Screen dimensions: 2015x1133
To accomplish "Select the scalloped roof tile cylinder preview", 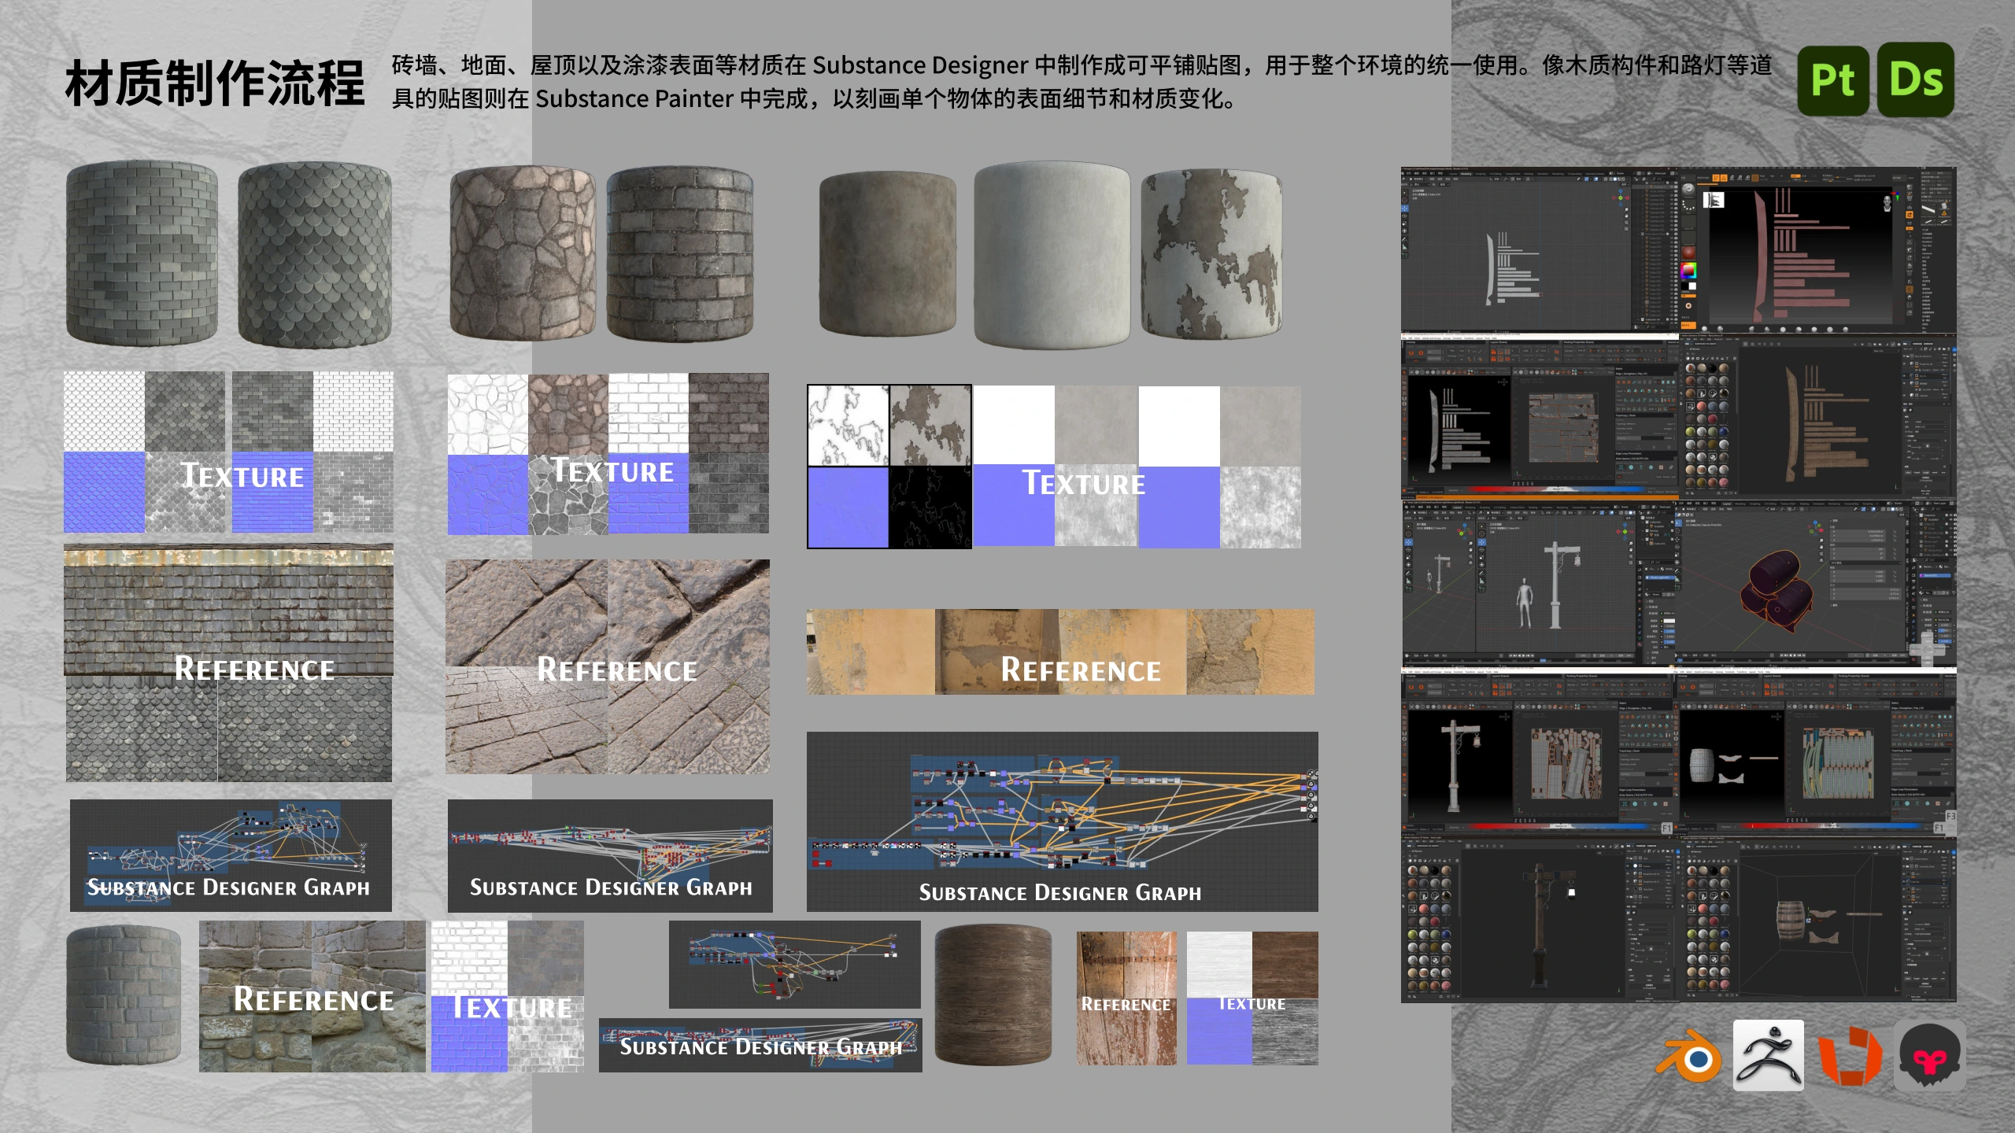I will pos(315,255).
